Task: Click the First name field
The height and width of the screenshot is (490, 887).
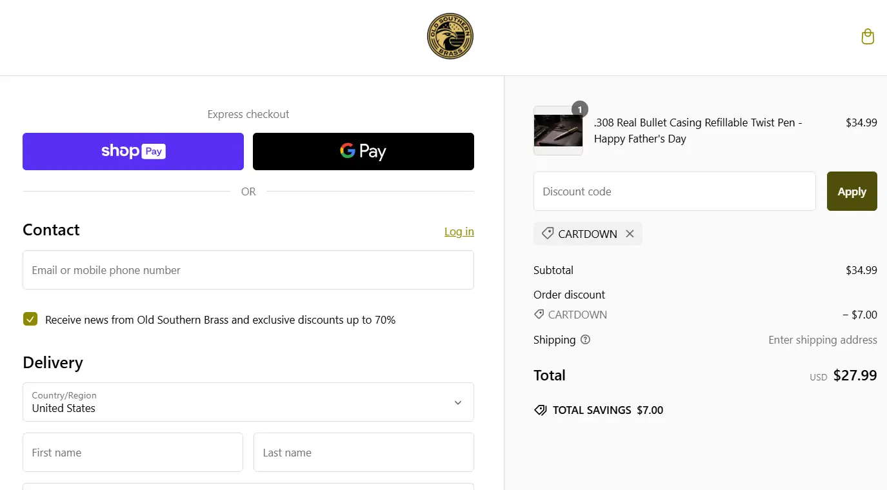Action: coord(133,453)
